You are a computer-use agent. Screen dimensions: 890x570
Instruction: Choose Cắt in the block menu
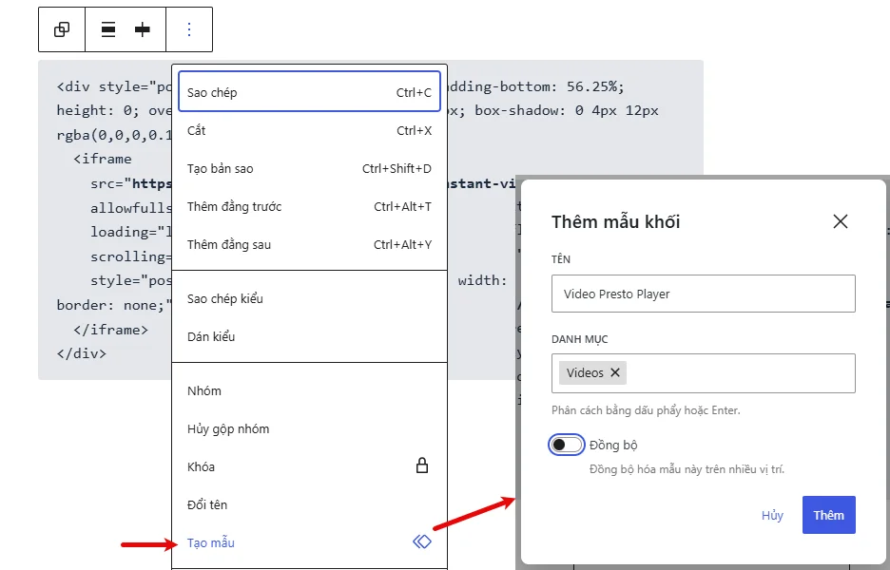click(309, 130)
